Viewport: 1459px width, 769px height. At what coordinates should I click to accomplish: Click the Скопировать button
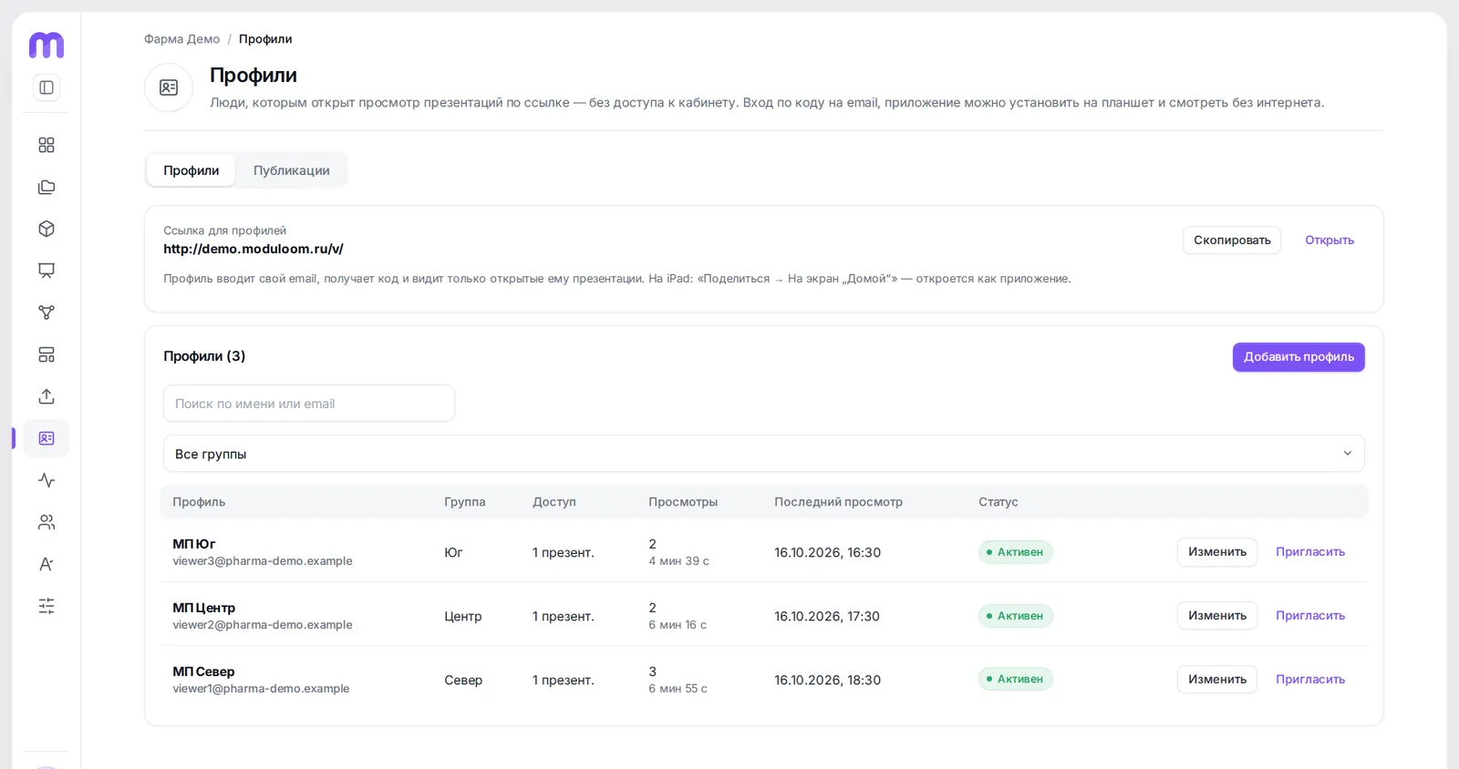pos(1232,241)
